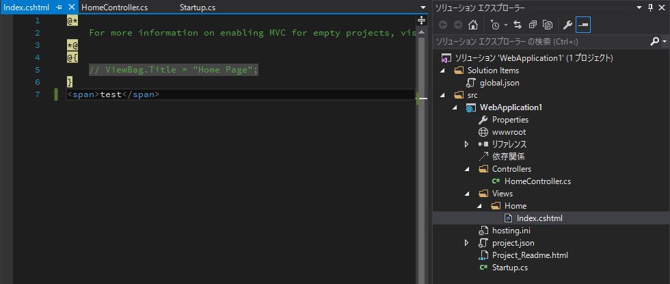Open the editor tab list dropdown
670x284 pixels.
(x=423, y=8)
